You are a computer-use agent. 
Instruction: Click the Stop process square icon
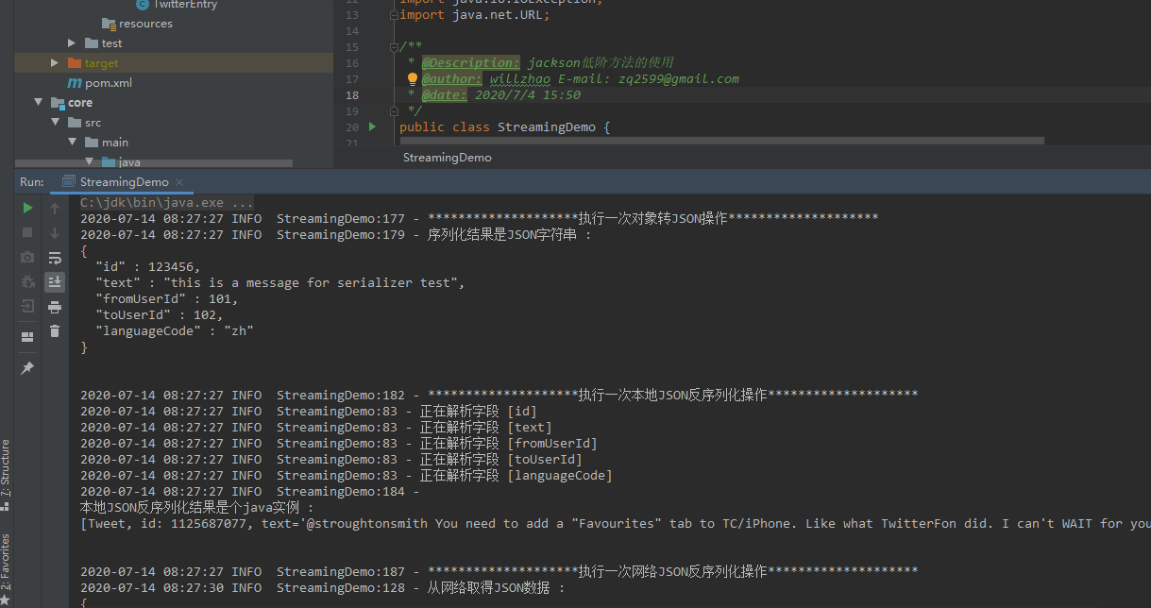point(27,232)
